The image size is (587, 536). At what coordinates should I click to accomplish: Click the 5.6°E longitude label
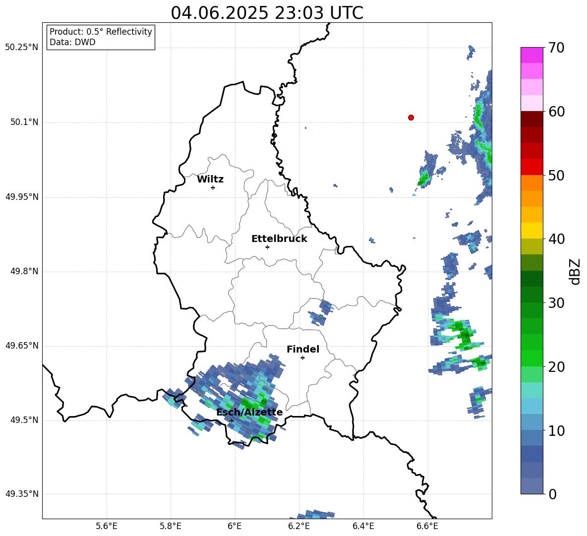pos(107,527)
